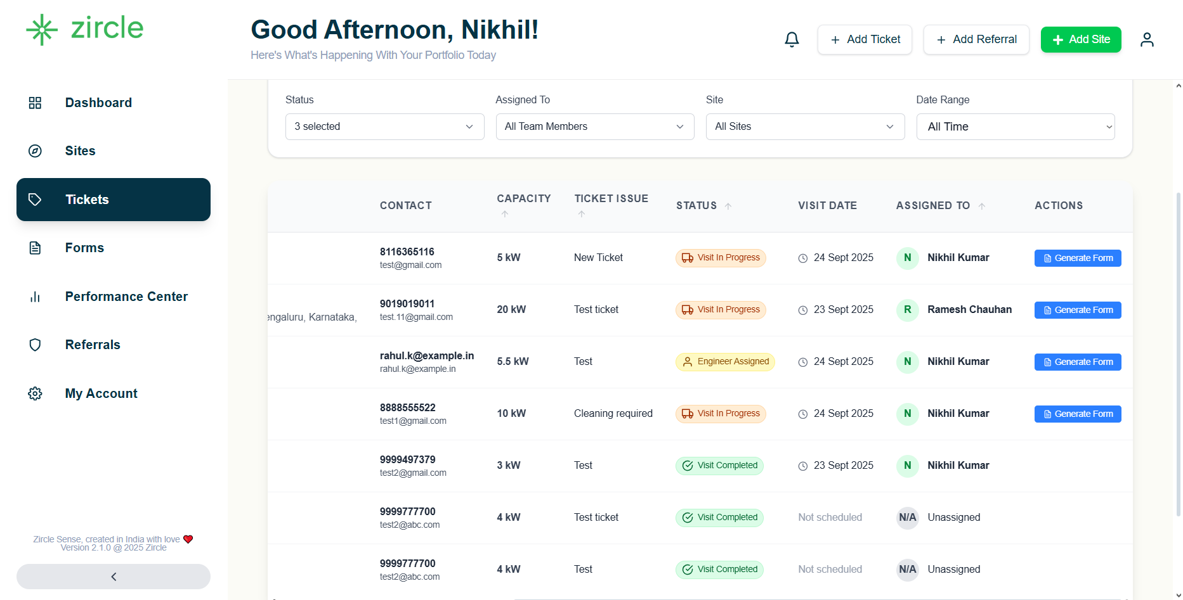Sort by Ticket Issue column arrow

click(x=582, y=214)
